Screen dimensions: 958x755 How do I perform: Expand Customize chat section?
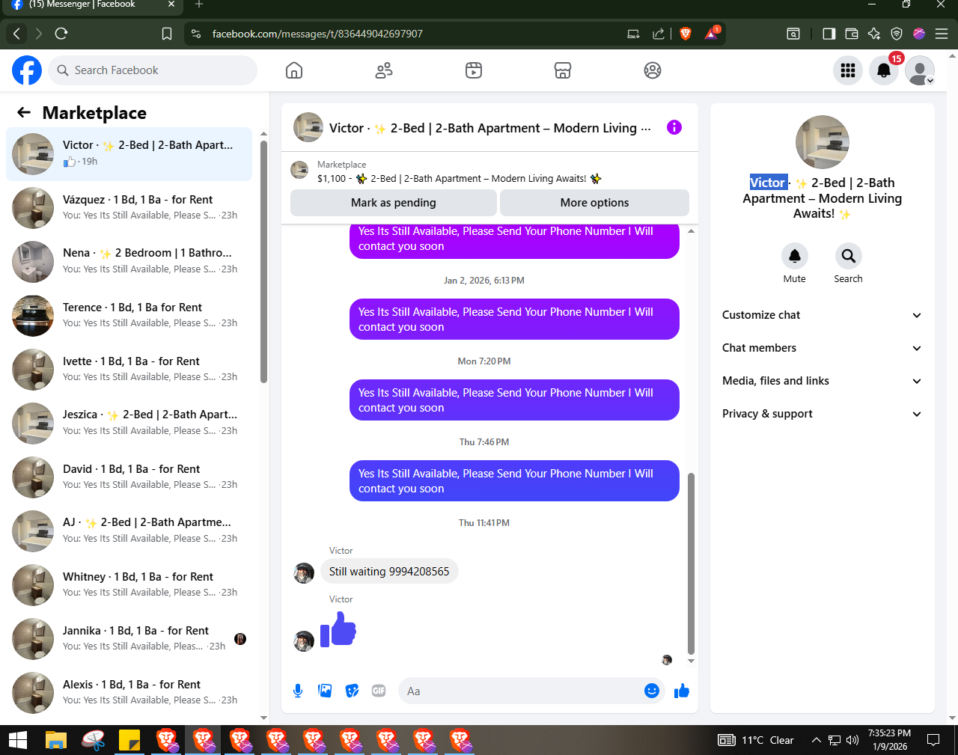pyautogui.click(x=822, y=315)
